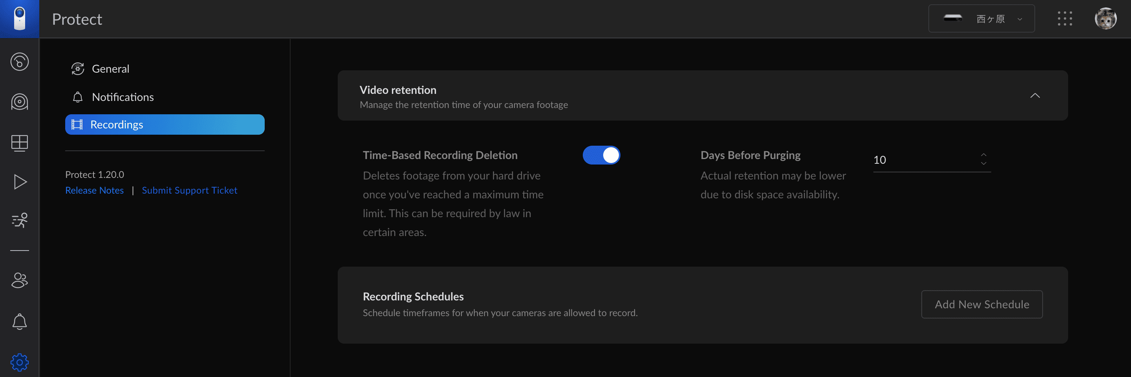
Task: Click the Add New Schedule button
Action: (x=982, y=304)
